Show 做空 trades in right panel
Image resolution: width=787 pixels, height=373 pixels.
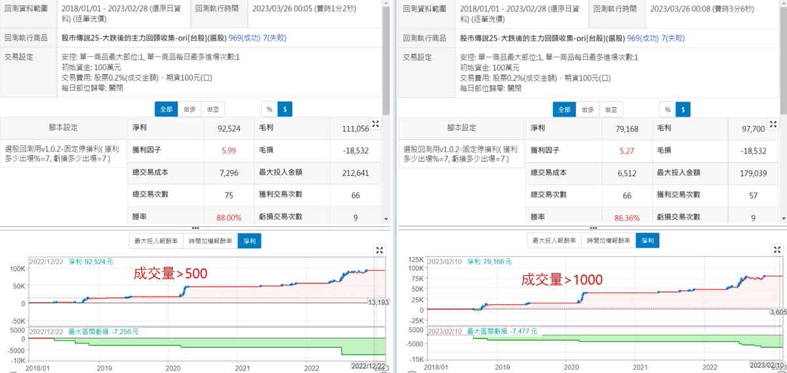click(x=611, y=109)
